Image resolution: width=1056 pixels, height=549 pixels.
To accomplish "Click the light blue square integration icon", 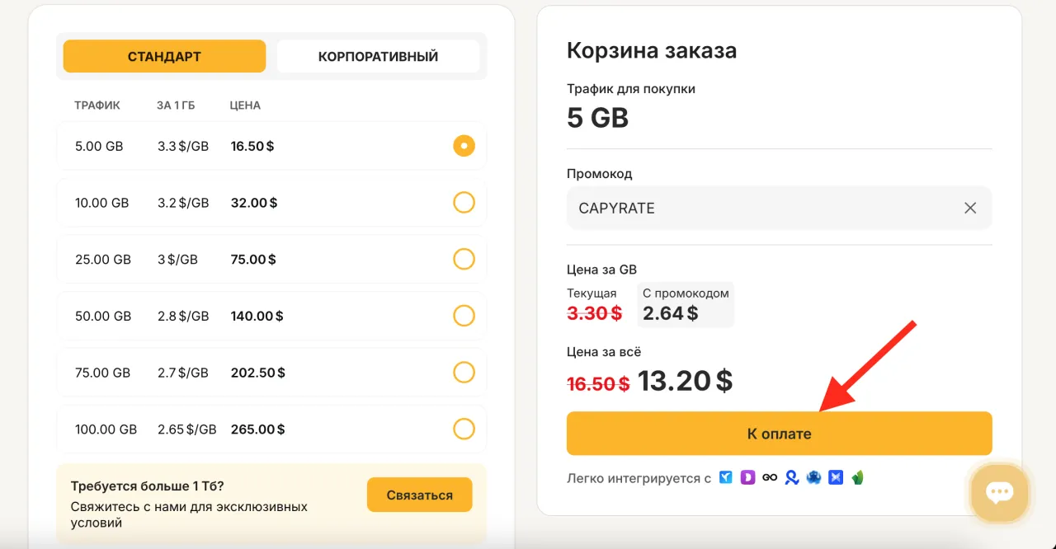I will (x=726, y=477).
